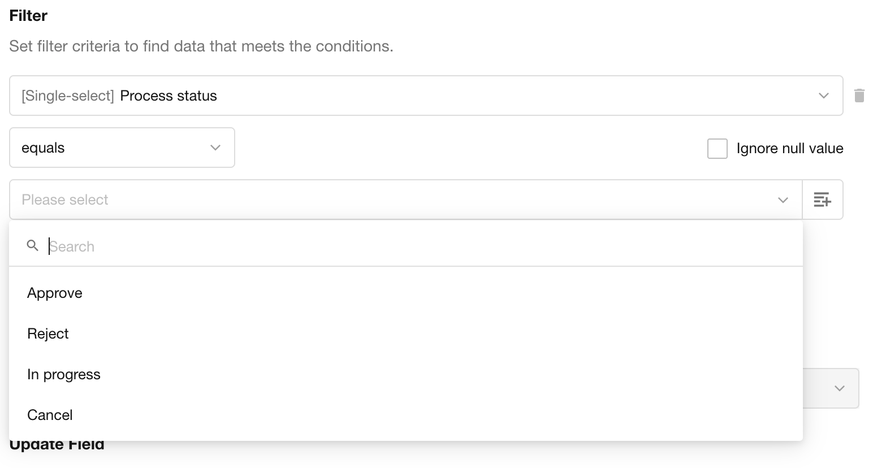Image resolution: width=873 pixels, height=468 pixels.
Task: Click the Update Field section heading
Action: click(57, 447)
